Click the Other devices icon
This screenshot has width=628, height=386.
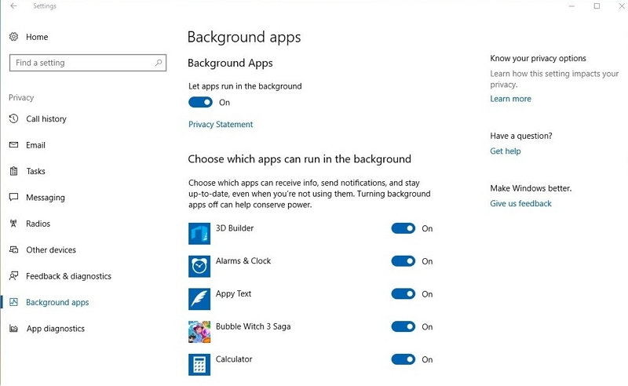[13, 249]
